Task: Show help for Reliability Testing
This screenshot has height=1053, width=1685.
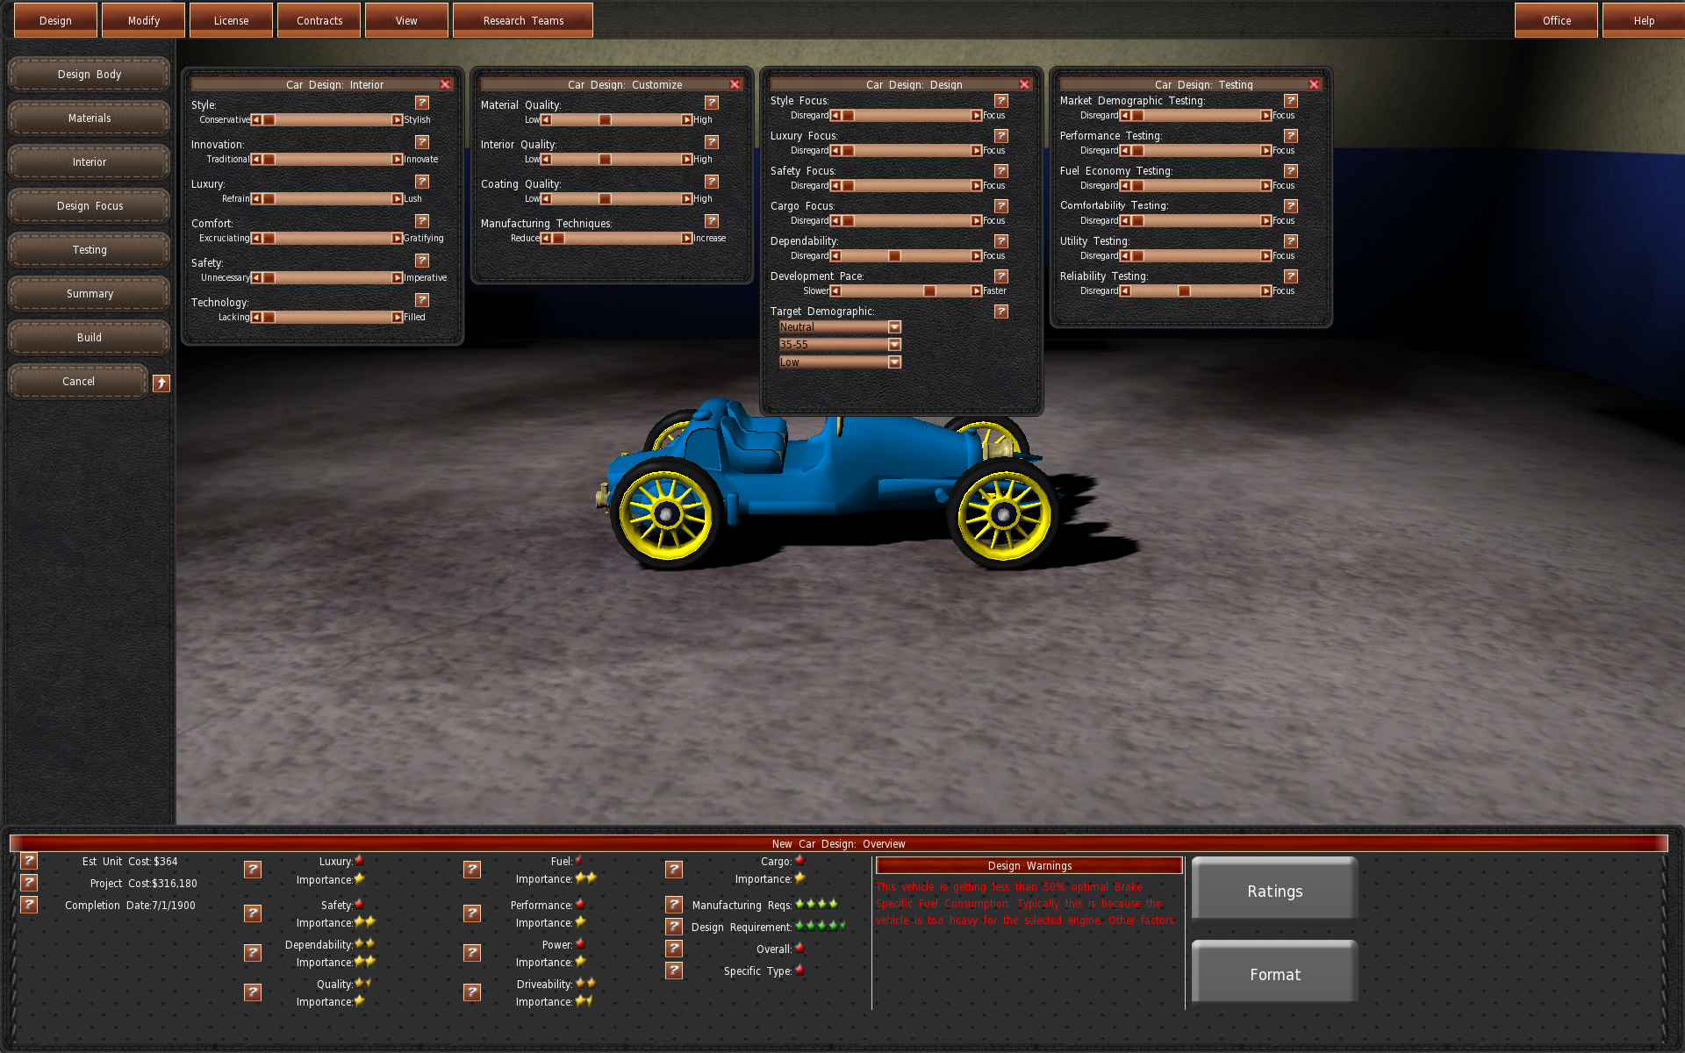Action: tap(1291, 276)
